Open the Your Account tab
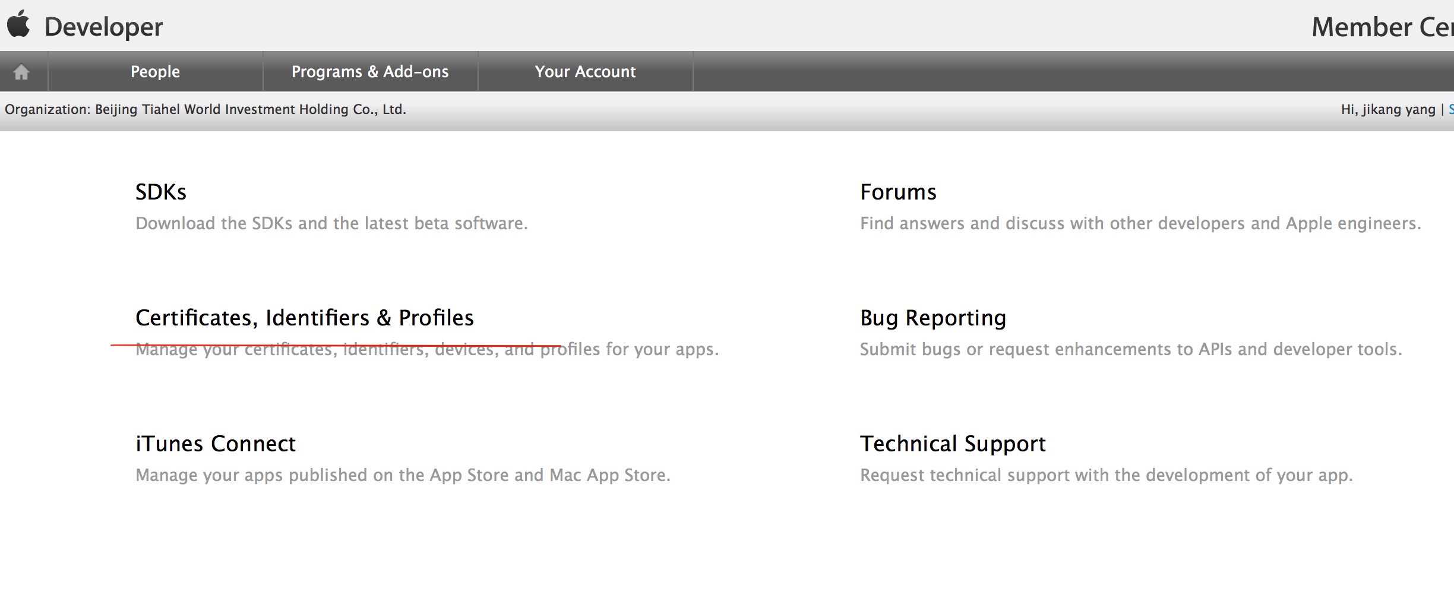Screen dimensions: 1454x595 point(585,71)
